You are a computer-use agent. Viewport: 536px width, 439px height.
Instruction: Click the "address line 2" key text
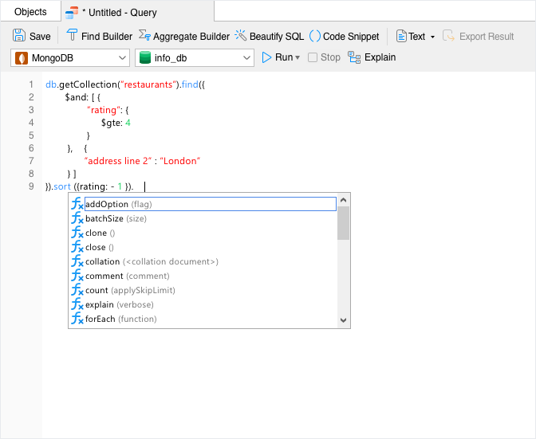(x=118, y=161)
